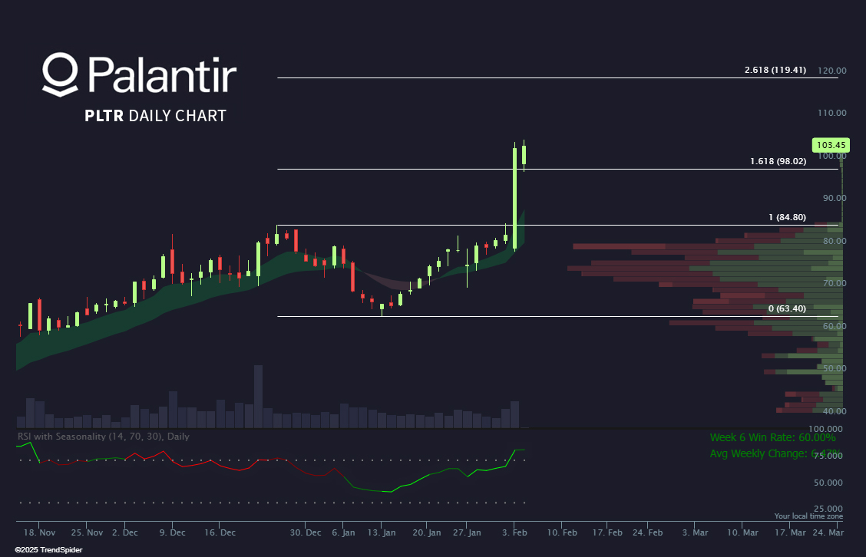This screenshot has width=866, height=557.
Task: Click the 9. Dec date label
Action: (172, 532)
